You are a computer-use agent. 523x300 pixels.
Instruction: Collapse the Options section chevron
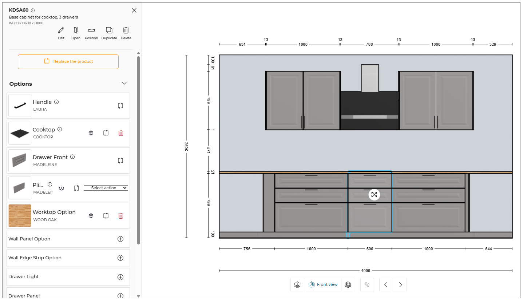tap(124, 84)
